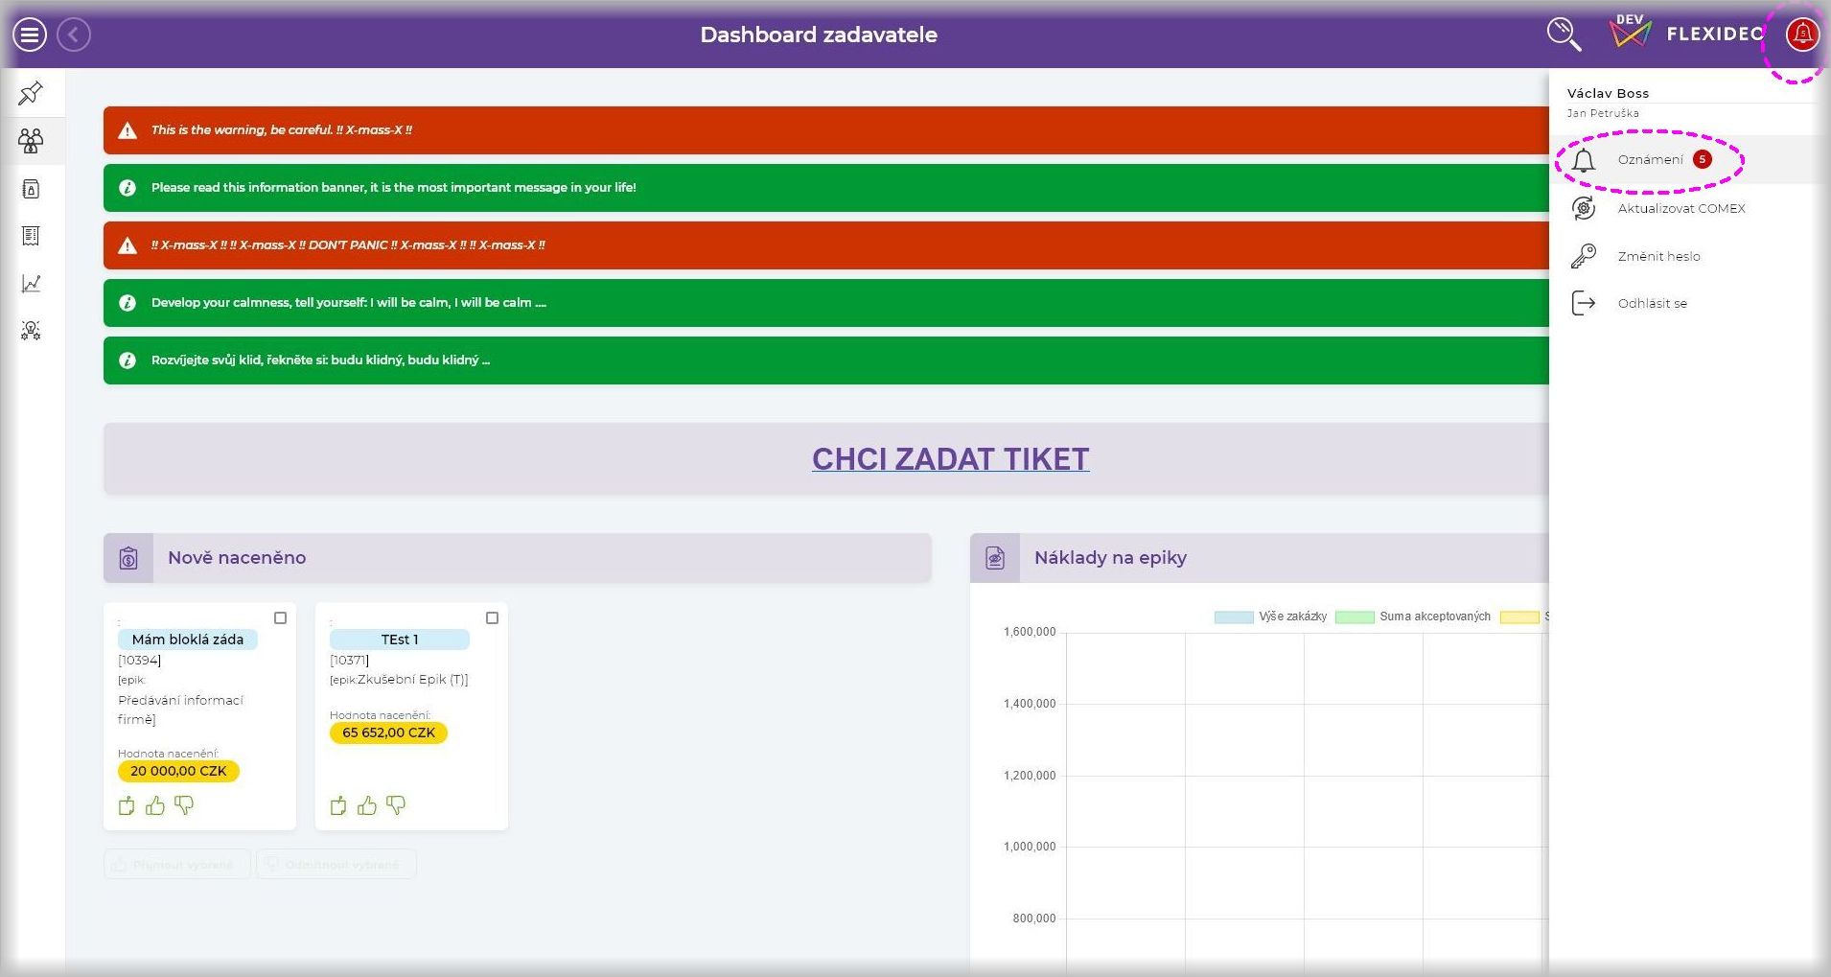Click Odhlásit se to log out
1831x977 pixels.
point(1652,303)
